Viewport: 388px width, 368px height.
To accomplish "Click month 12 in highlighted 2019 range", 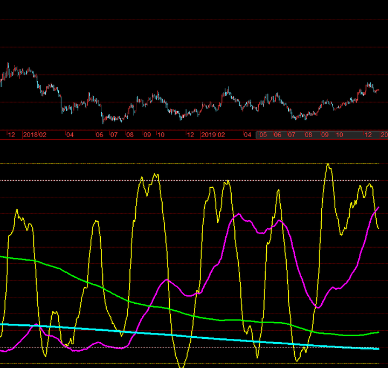I will point(369,135).
